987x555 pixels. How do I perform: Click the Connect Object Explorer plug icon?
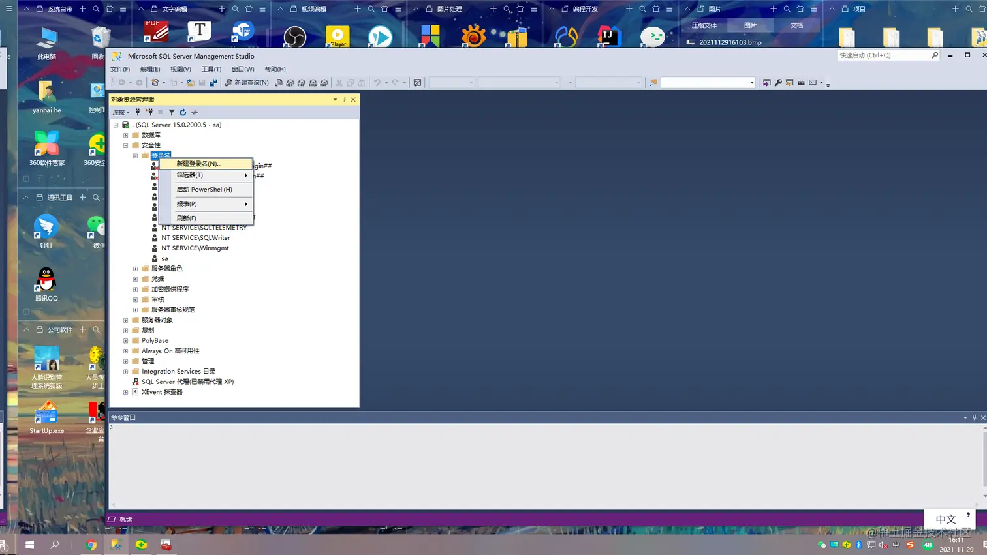point(138,112)
